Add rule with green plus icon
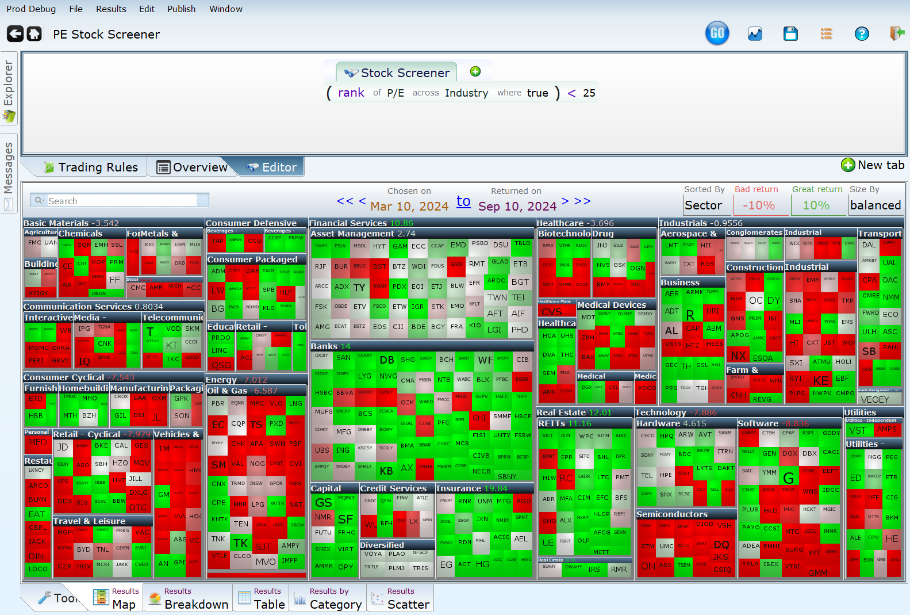Image resolution: width=910 pixels, height=615 pixels. click(x=475, y=71)
